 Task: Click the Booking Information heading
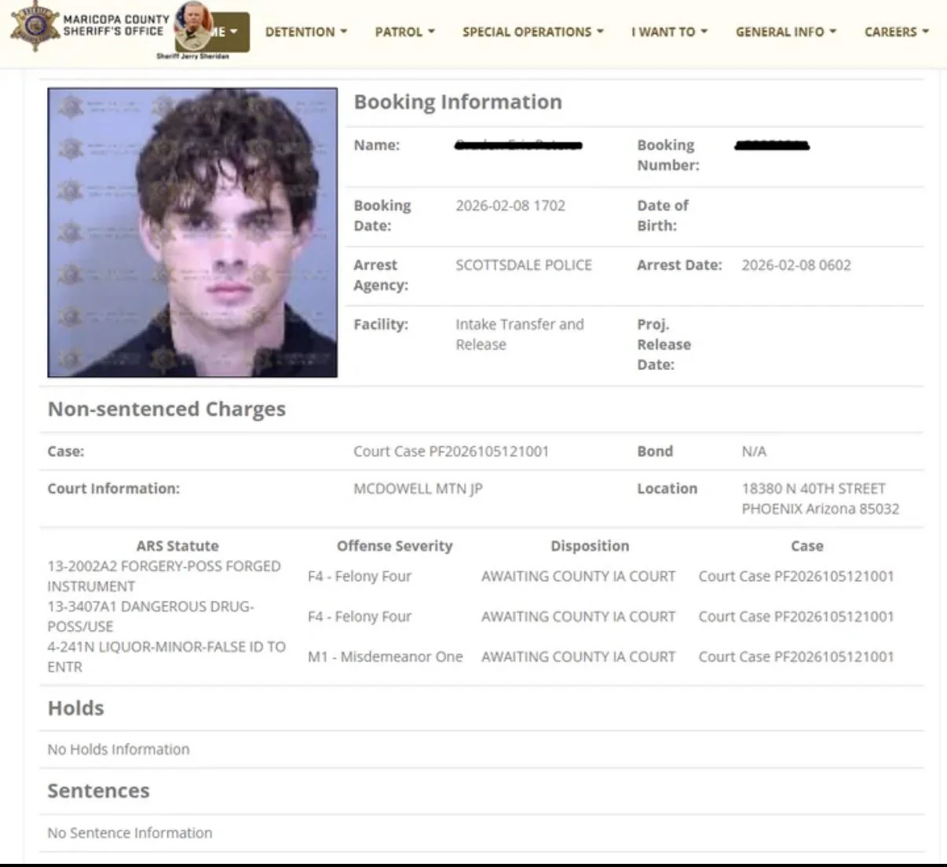tap(458, 102)
